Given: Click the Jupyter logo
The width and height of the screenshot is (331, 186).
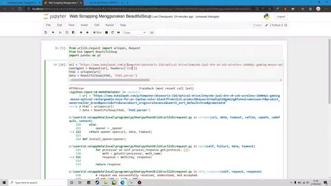Looking at the screenshot, I should (55, 17).
